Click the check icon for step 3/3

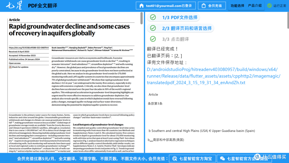point(153,39)
